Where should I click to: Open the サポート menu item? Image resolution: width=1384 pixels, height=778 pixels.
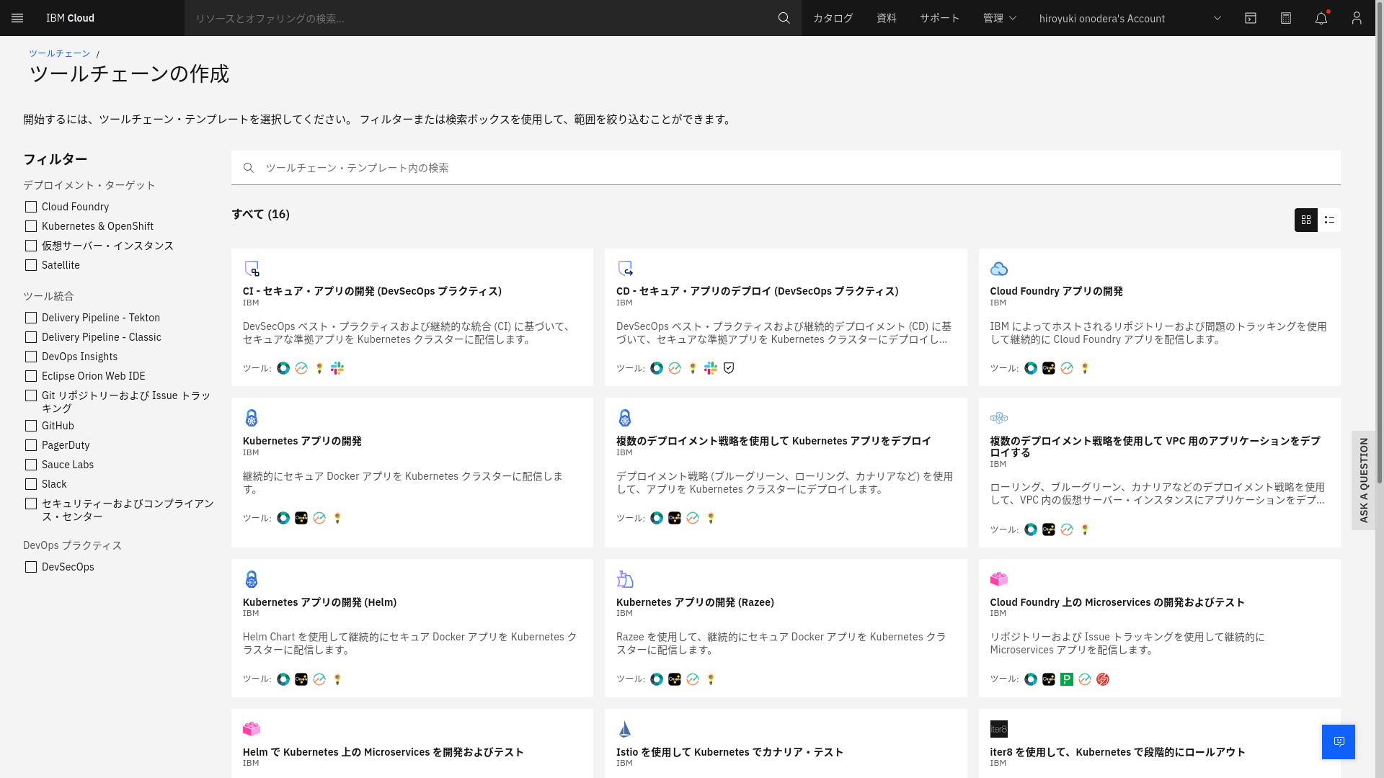tap(939, 18)
